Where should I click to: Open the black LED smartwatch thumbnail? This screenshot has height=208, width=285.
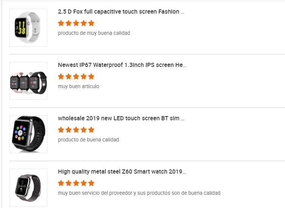[28, 134]
